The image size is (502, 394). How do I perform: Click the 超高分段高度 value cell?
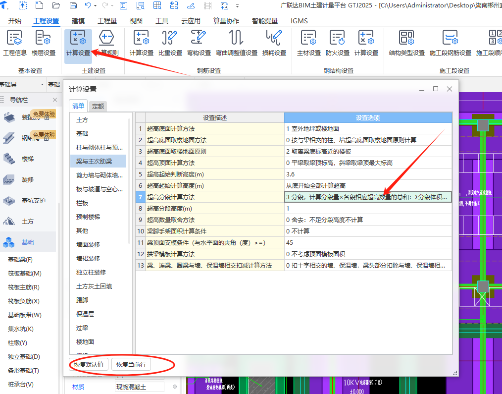368,208
